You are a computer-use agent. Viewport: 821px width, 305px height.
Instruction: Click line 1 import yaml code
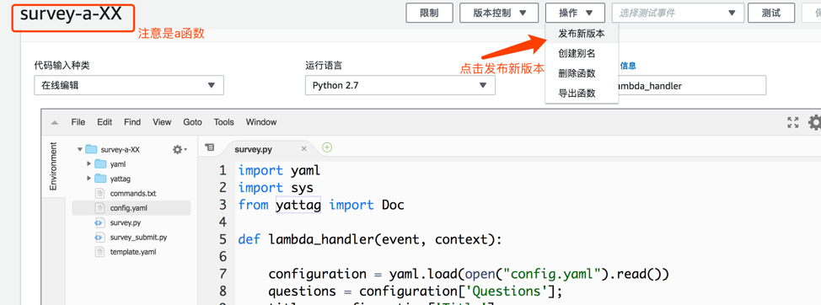(279, 170)
